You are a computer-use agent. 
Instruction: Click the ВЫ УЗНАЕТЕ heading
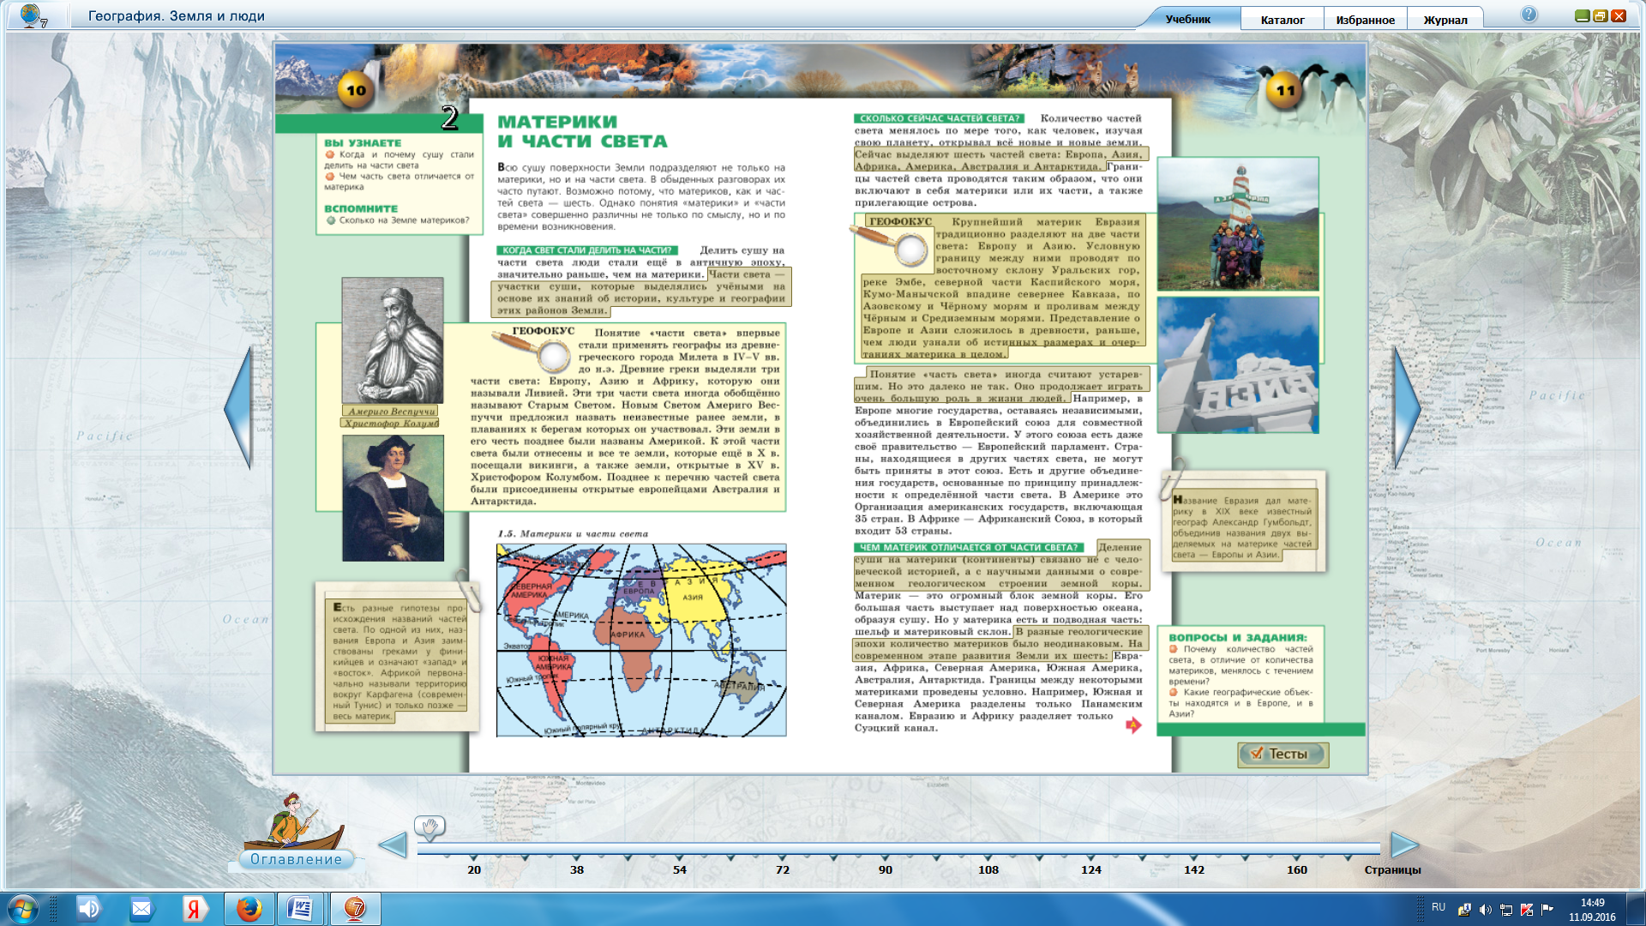[x=363, y=143]
